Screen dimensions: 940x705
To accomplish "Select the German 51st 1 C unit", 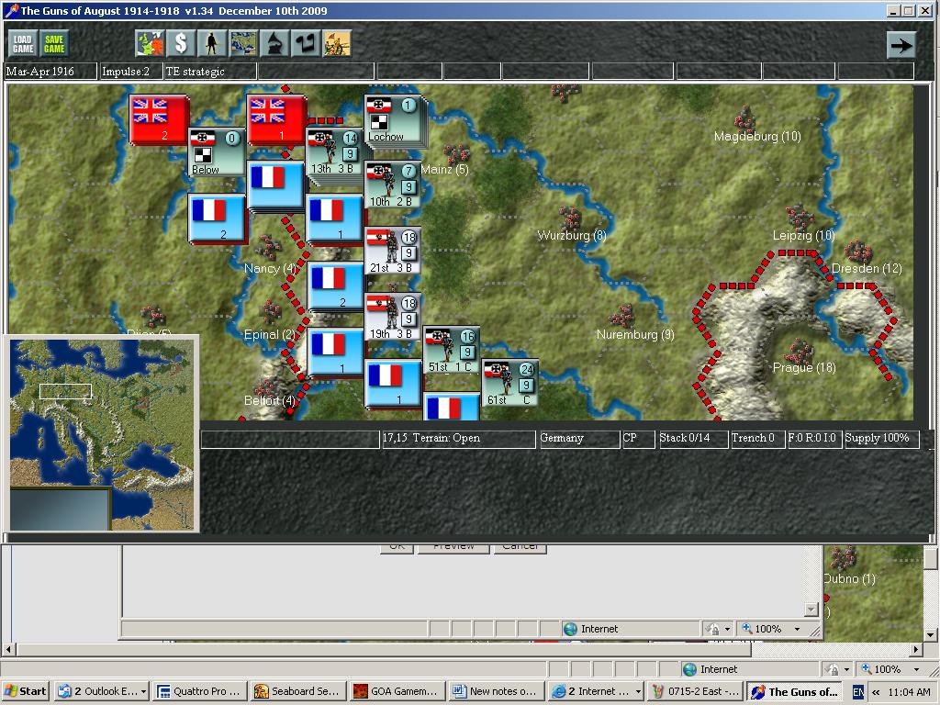I will tap(452, 350).
